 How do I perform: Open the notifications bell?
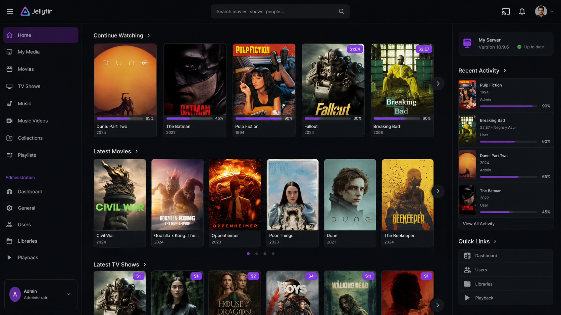[522, 11]
